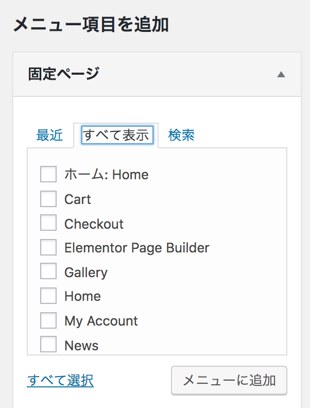This screenshot has height=408, width=310.
Task: Click the ホーム: Home label text
Action: (x=106, y=175)
